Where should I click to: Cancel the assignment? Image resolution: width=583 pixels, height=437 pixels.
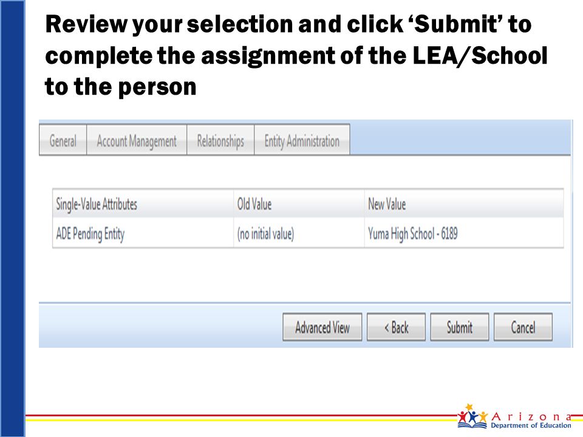tap(523, 327)
